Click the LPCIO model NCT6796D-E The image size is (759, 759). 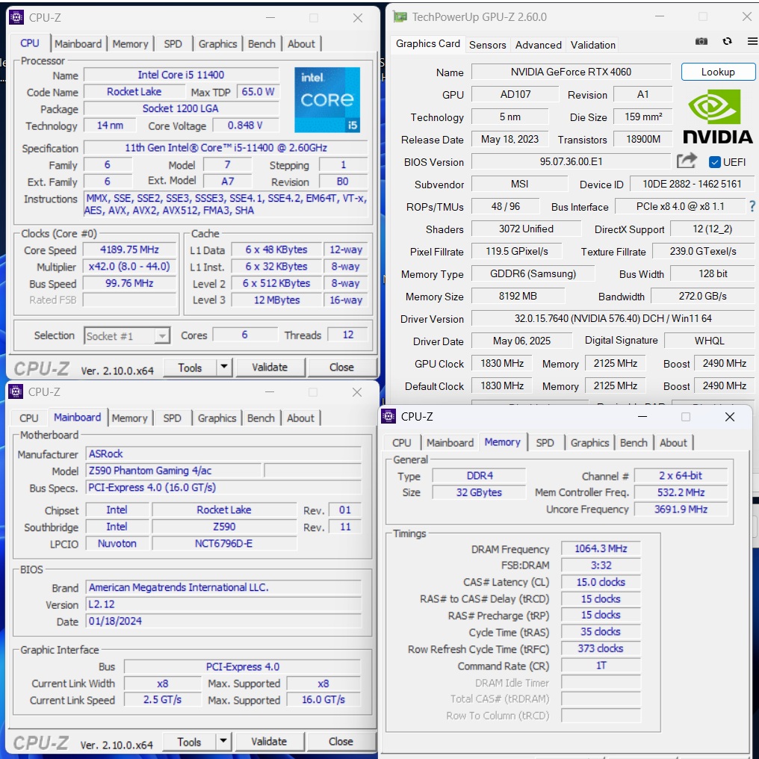coord(223,543)
